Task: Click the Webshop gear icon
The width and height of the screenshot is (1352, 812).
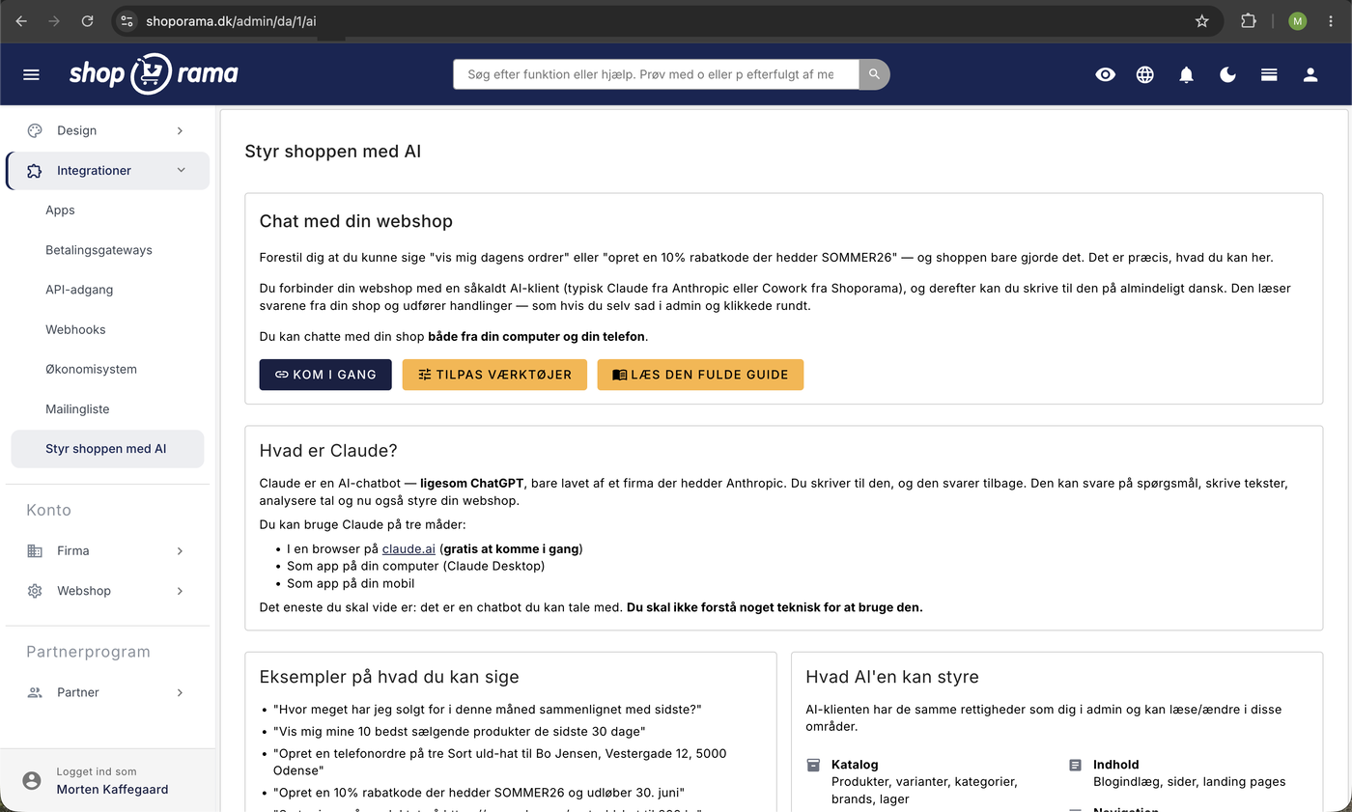Action: (x=35, y=591)
